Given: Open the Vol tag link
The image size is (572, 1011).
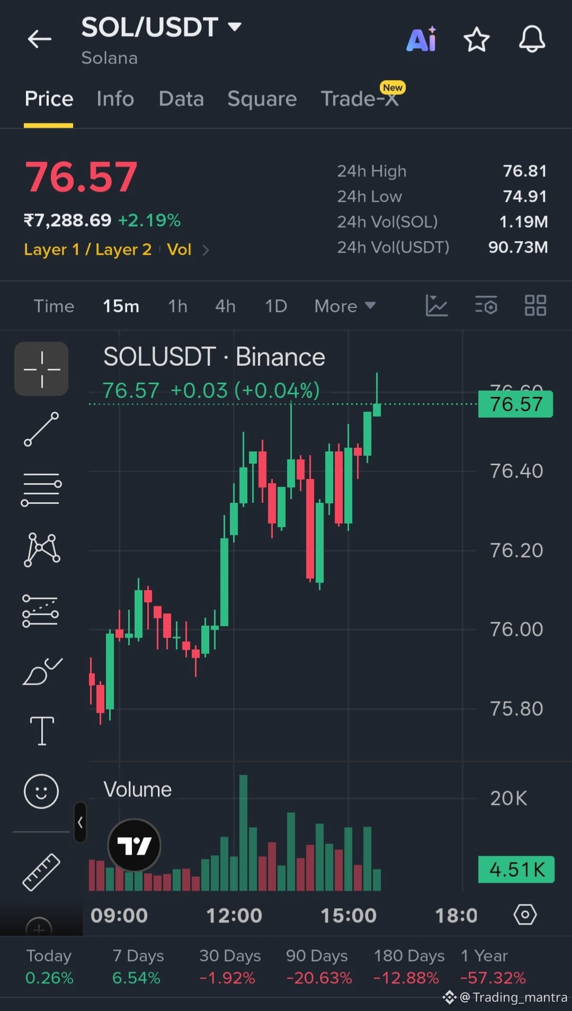Looking at the screenshot, I should tap(179, 250).
